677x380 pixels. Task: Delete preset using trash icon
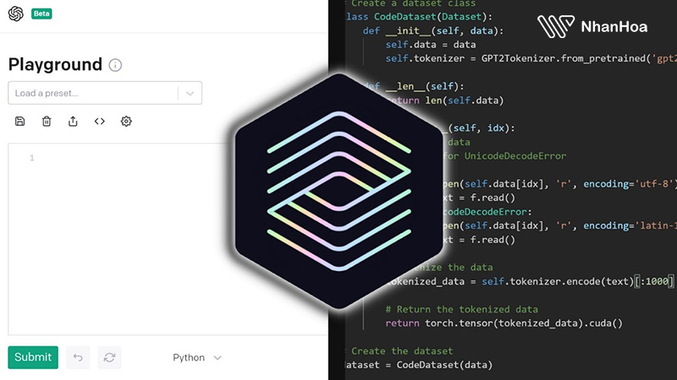[x=47, y=121]
